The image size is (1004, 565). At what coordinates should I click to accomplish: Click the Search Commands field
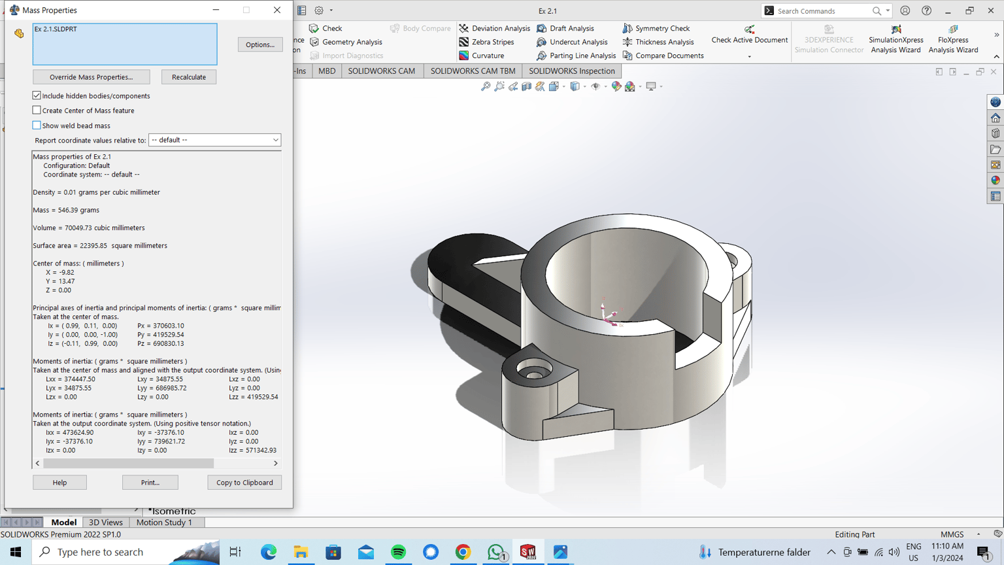822,11
